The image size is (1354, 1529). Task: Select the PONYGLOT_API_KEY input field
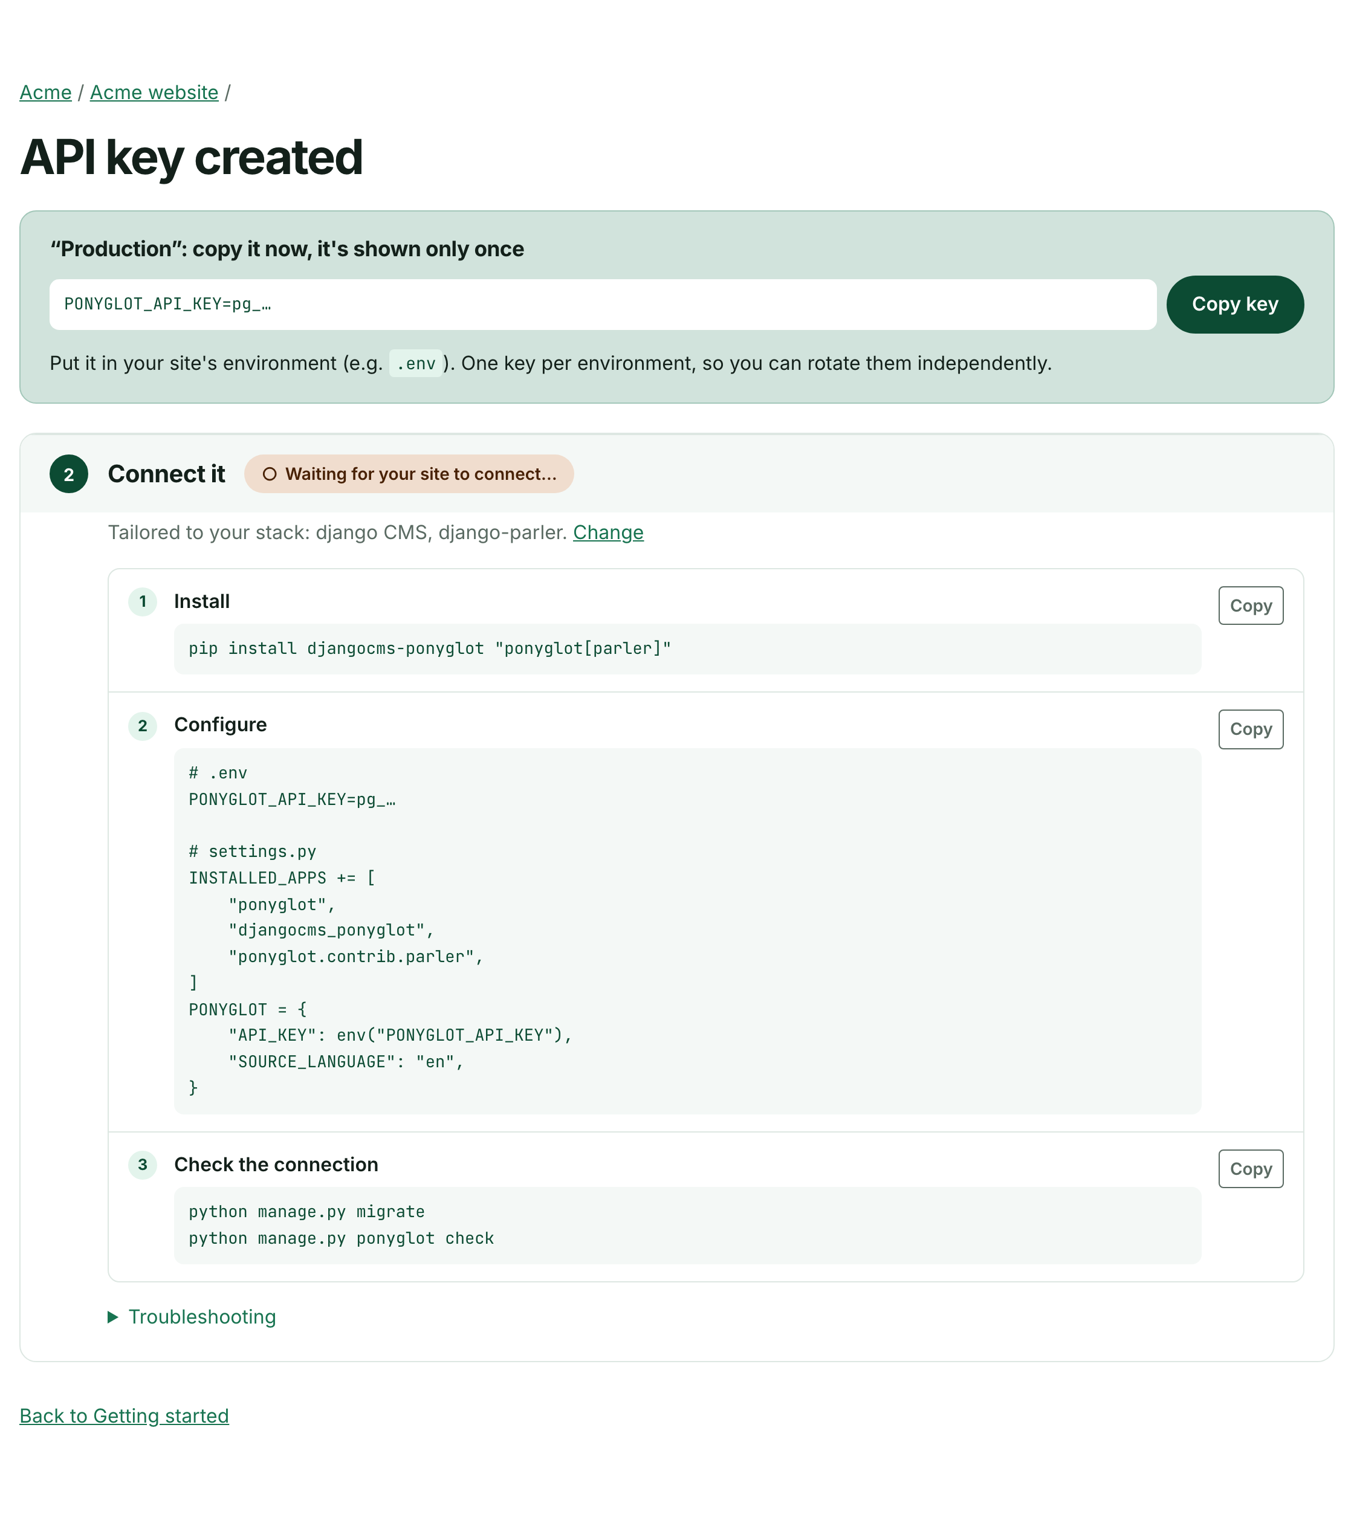pyautogui.click(x=603, y=305)
